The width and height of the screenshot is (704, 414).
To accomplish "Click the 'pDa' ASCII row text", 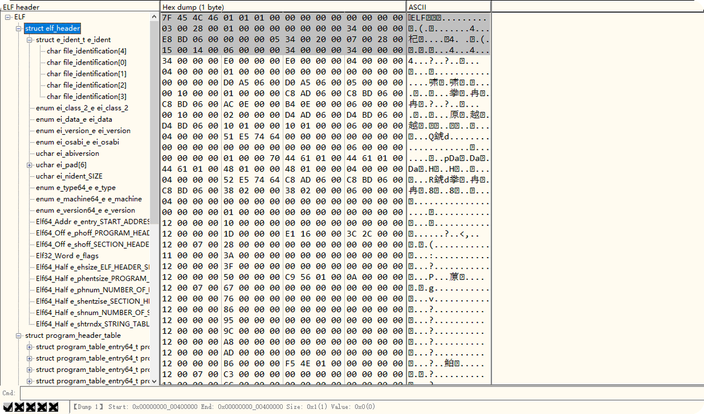I will [x=449, y=159].
